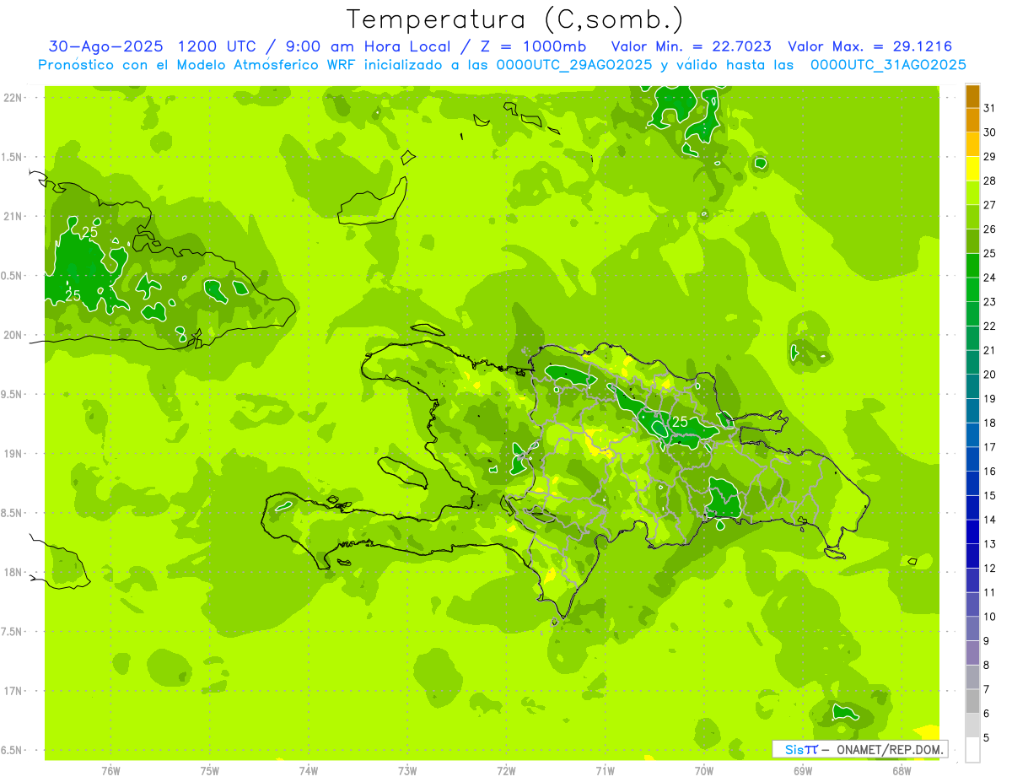
Task: Click the 69W longitude axis label
Action: pyautogui.click(x=803, y=771)
